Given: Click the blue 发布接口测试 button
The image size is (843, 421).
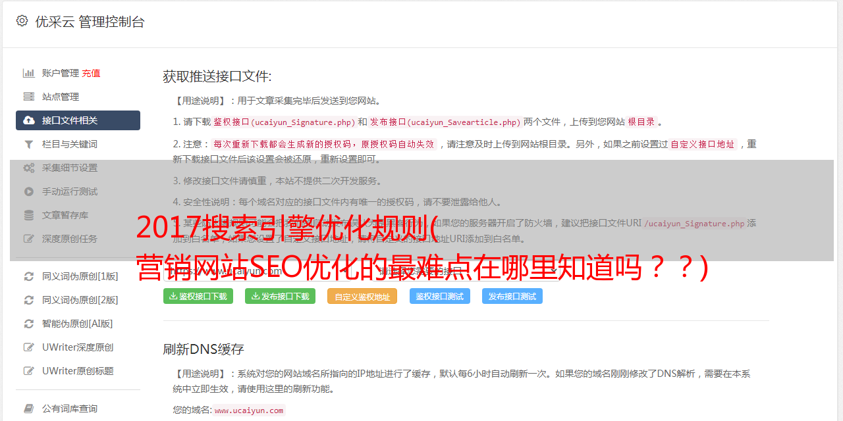Looking at the screenshot, I should coord(512,296).
